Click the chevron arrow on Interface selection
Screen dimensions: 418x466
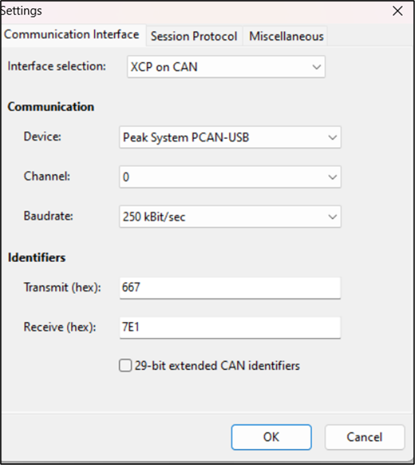pyautogui.click(x=316, y=67)
